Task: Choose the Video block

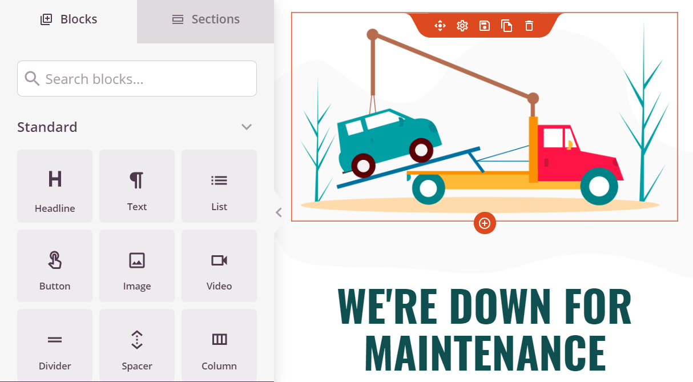Action: pyautogui.click(x=219, y=266)
